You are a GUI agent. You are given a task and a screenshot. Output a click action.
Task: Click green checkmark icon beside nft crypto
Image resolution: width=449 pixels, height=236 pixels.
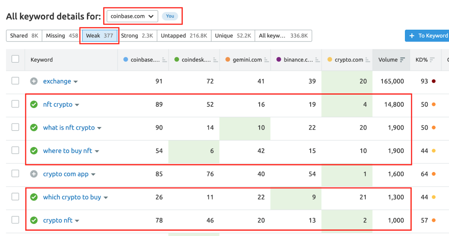pos(34,104)
